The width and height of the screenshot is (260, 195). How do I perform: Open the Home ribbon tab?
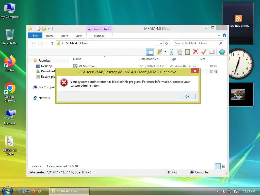(x=50, y=36)
